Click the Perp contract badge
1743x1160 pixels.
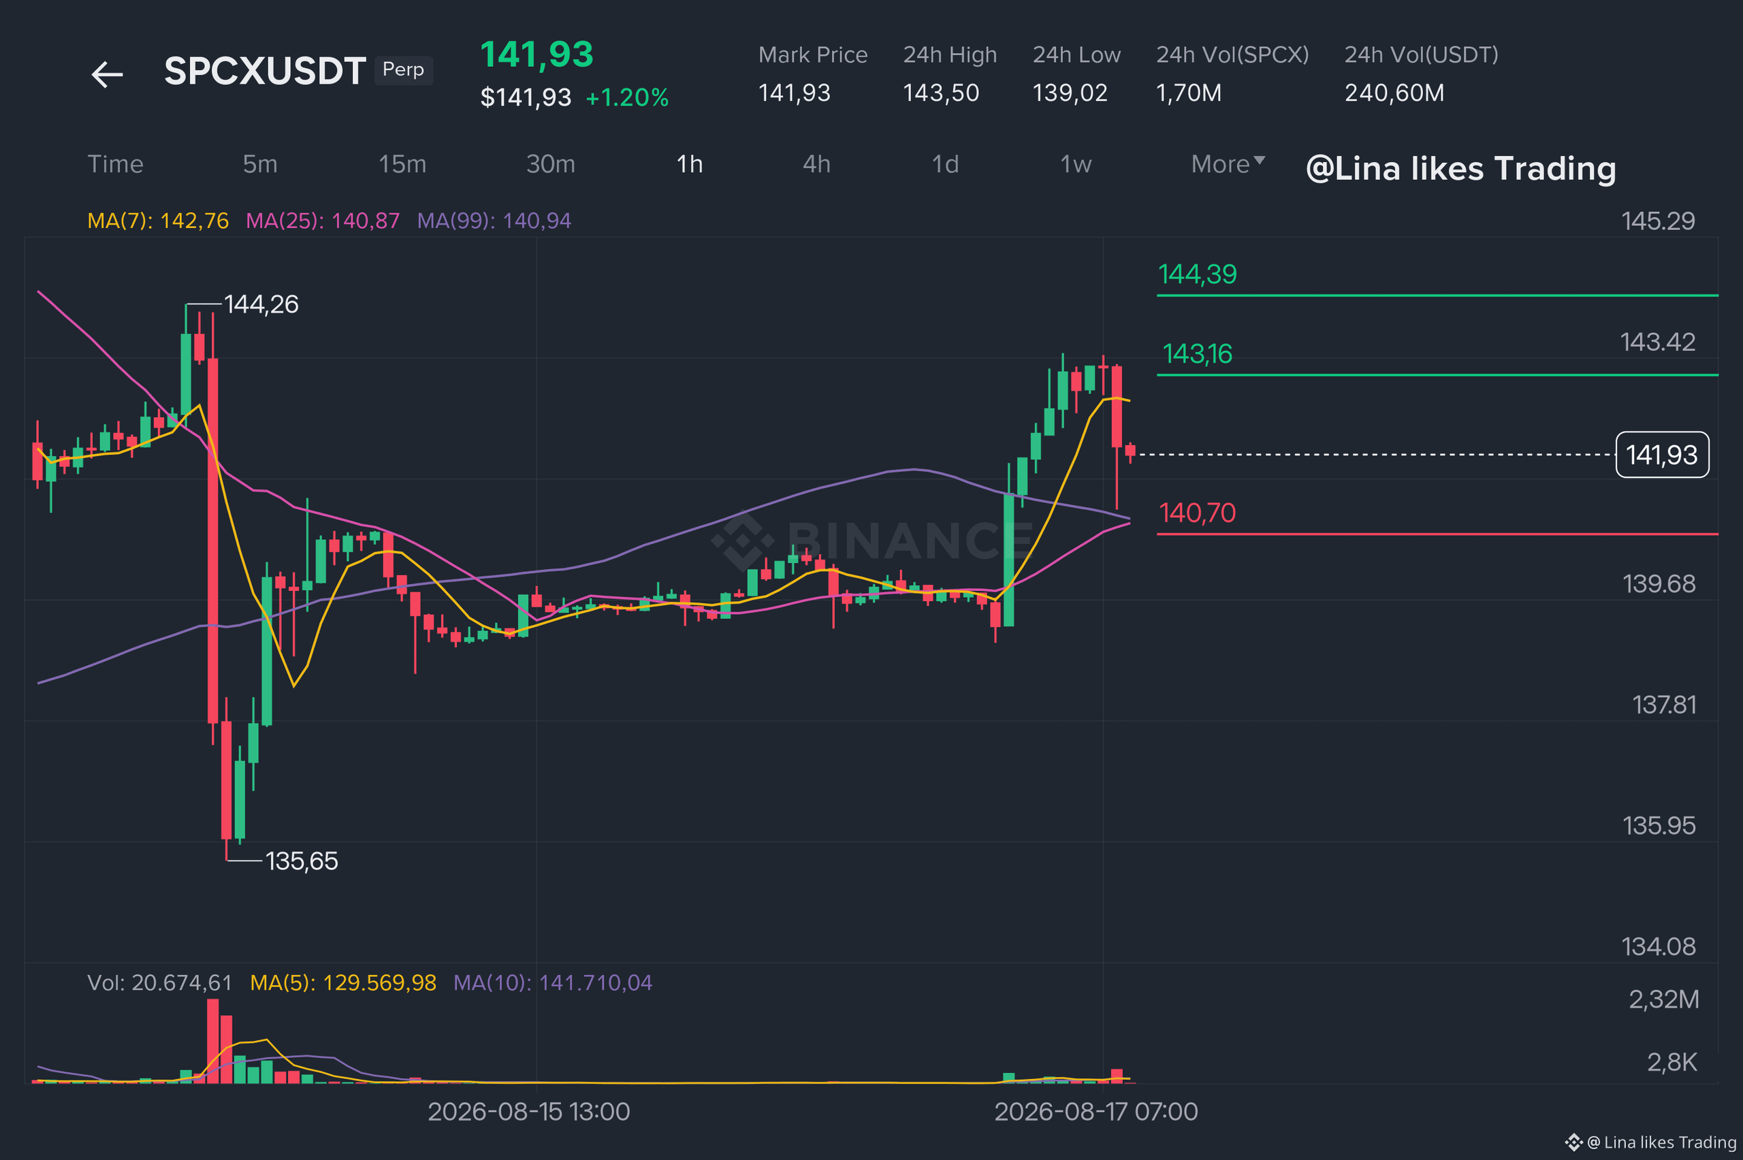point(403,70)
